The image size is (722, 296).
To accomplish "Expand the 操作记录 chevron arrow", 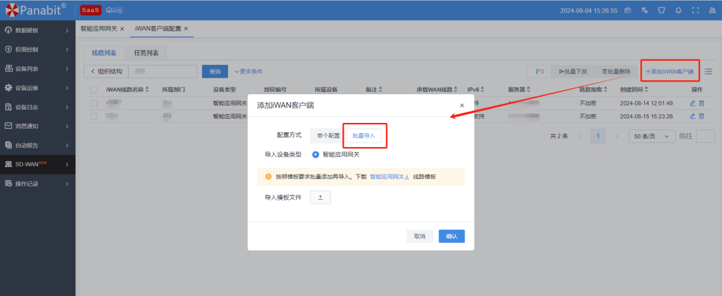I will (67, 184).
